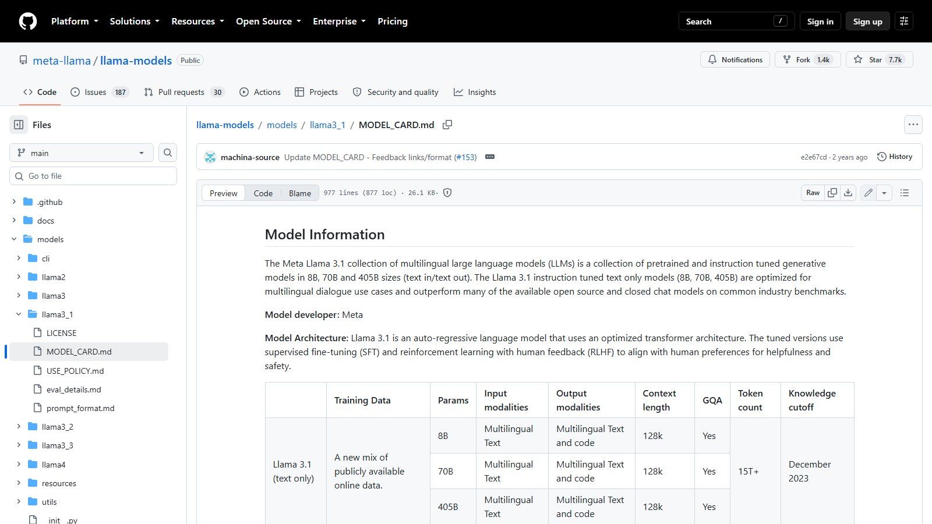Switch to Code view of file
932x524 pixels.
[x=263, y=193]
